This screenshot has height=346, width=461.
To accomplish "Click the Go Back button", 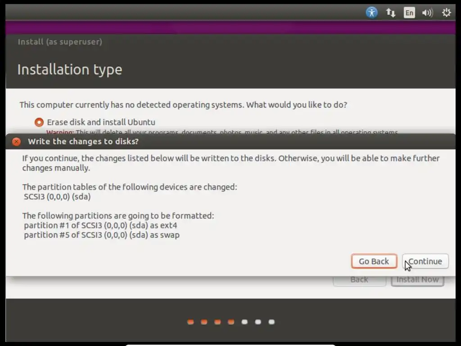I will (374, 261).
